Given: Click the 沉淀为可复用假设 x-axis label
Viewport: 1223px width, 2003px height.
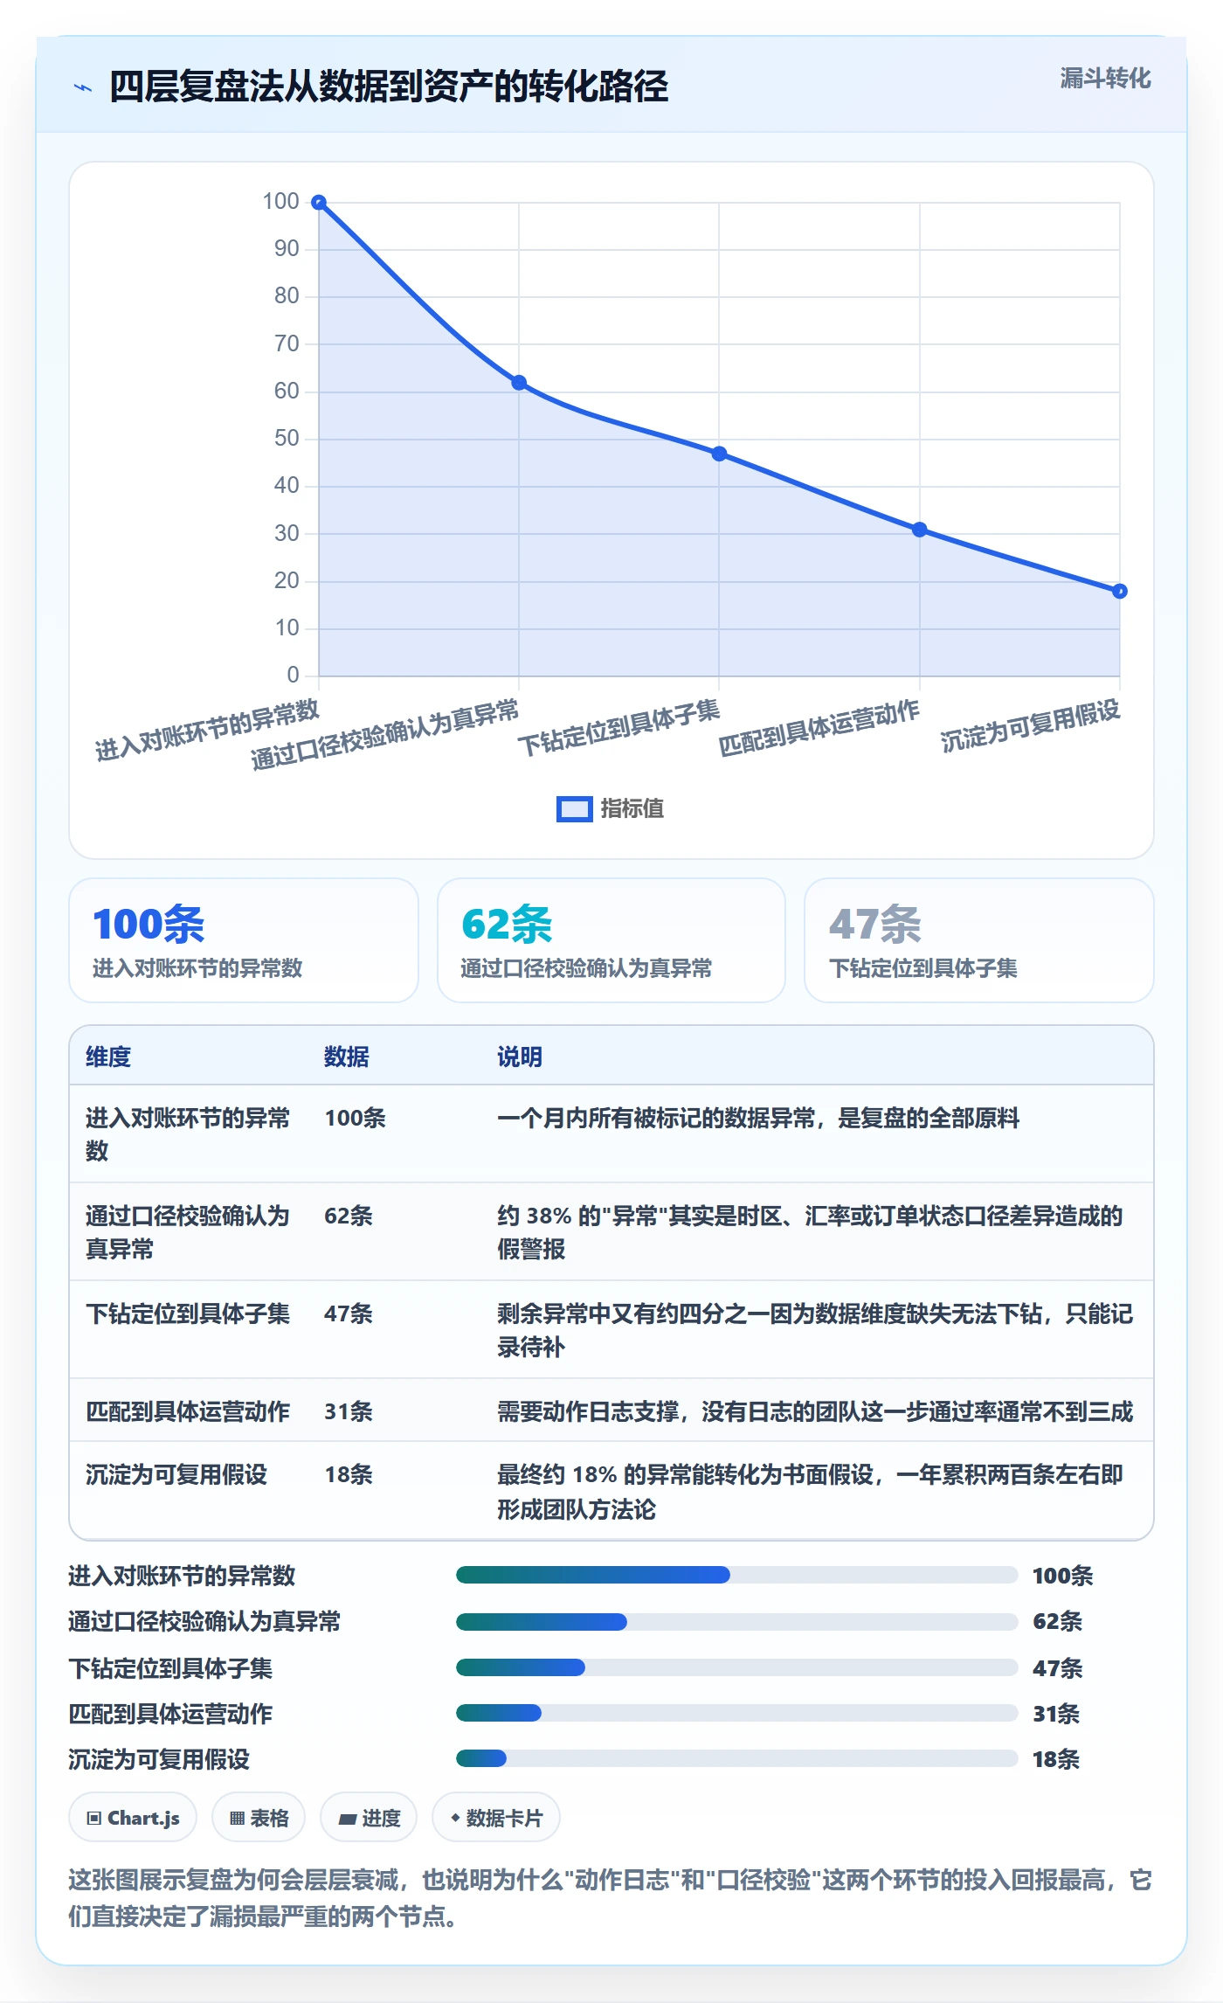Looking at the screenshot, I should tap(1031, 726).
